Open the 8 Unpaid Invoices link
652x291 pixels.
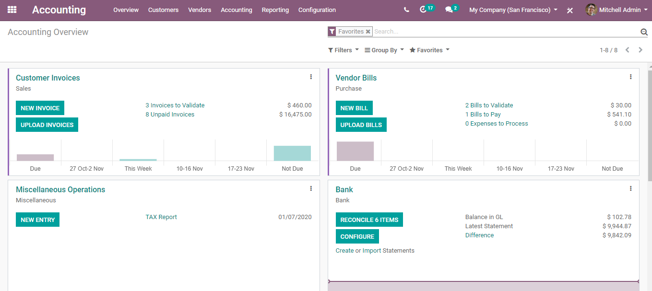coord(170,114)
